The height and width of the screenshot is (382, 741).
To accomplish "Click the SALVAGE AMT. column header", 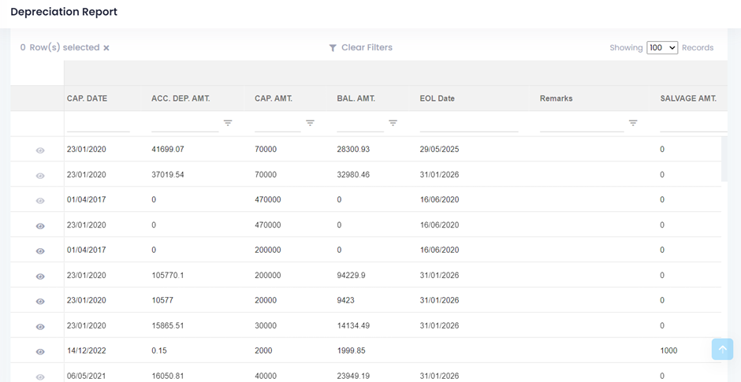I will click(687, 98).
